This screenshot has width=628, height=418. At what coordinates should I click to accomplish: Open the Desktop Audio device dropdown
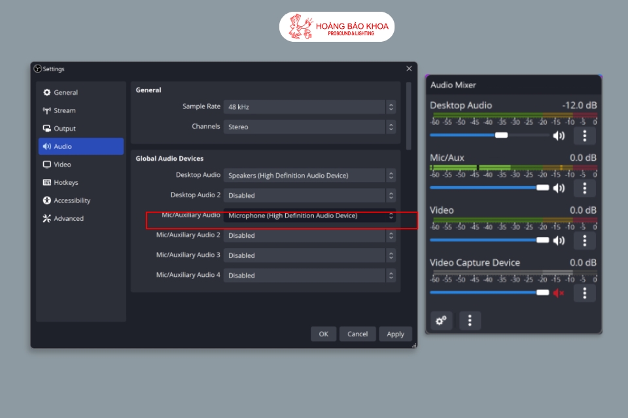[x=309, y=176]
